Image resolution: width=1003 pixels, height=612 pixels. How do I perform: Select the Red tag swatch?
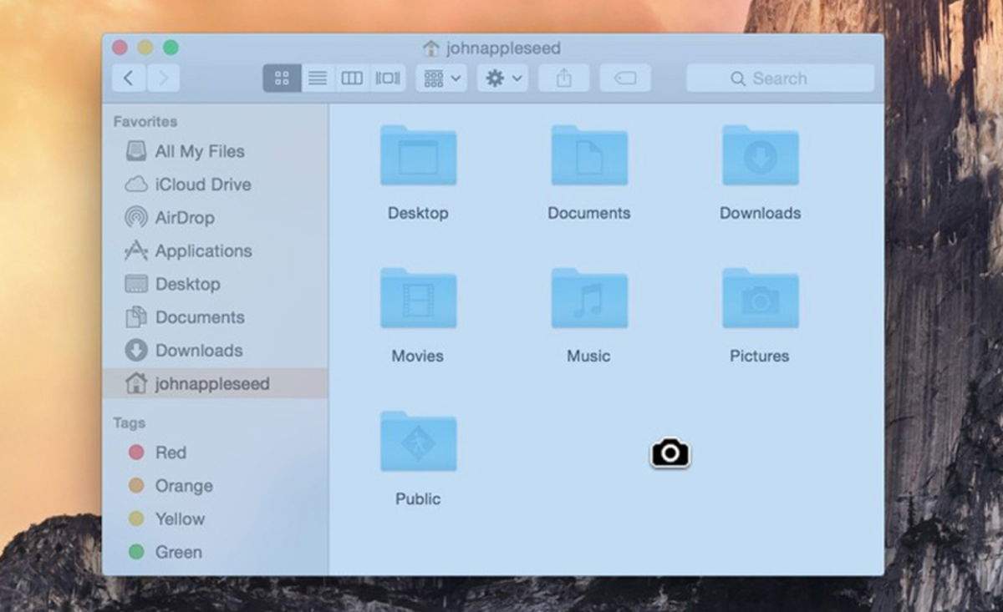137,452
